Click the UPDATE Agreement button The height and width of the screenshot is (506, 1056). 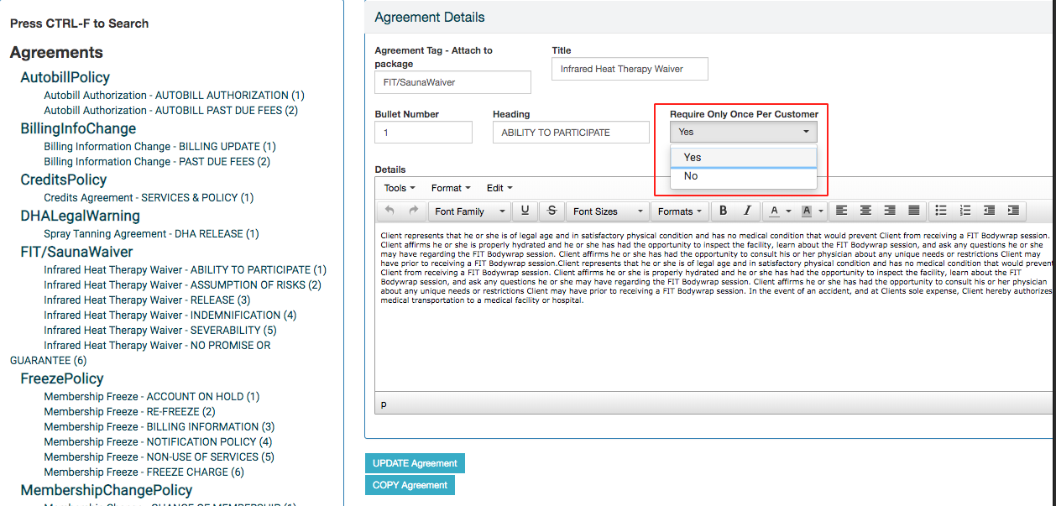click(x=415, y=463)
